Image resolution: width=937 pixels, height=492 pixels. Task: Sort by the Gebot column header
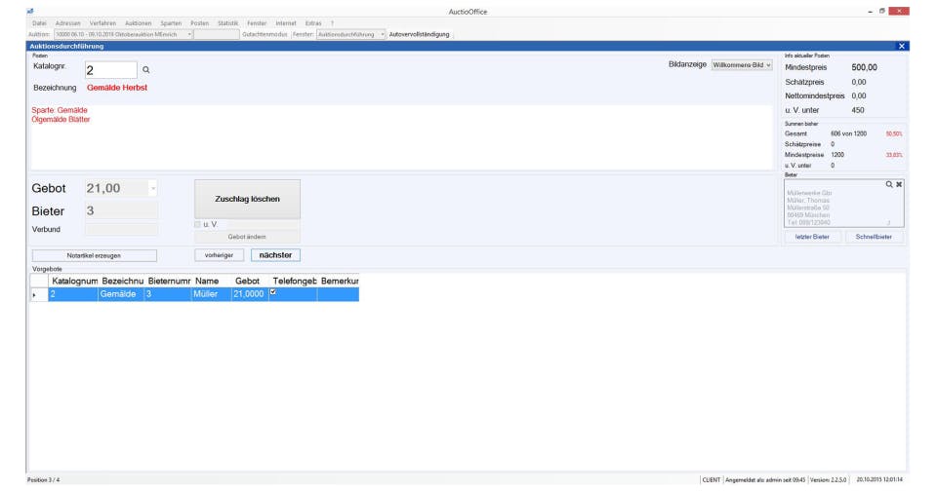[x=249, y=281]
